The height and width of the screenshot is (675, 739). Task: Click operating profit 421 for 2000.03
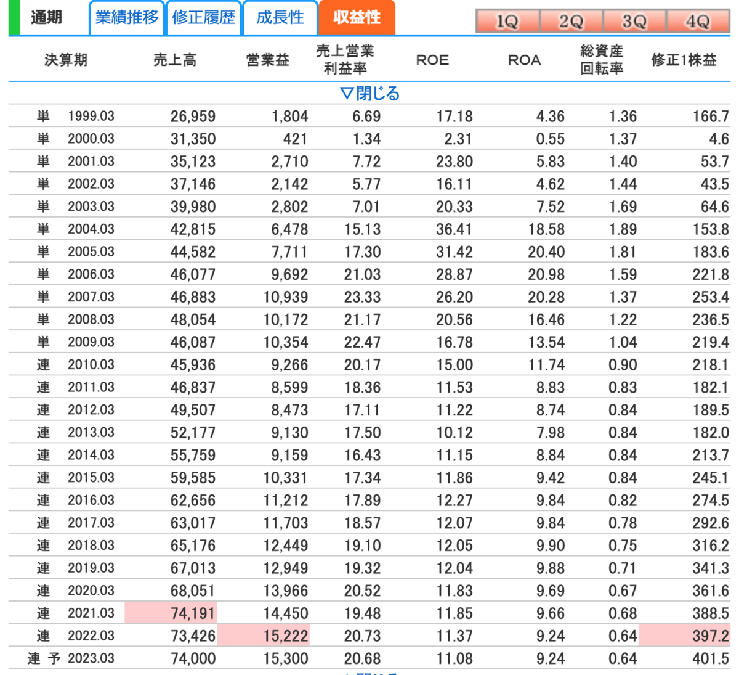pos(295,139)
